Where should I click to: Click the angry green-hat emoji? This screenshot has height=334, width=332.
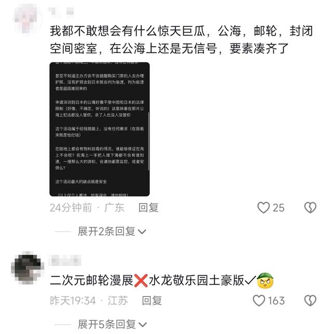265,280
